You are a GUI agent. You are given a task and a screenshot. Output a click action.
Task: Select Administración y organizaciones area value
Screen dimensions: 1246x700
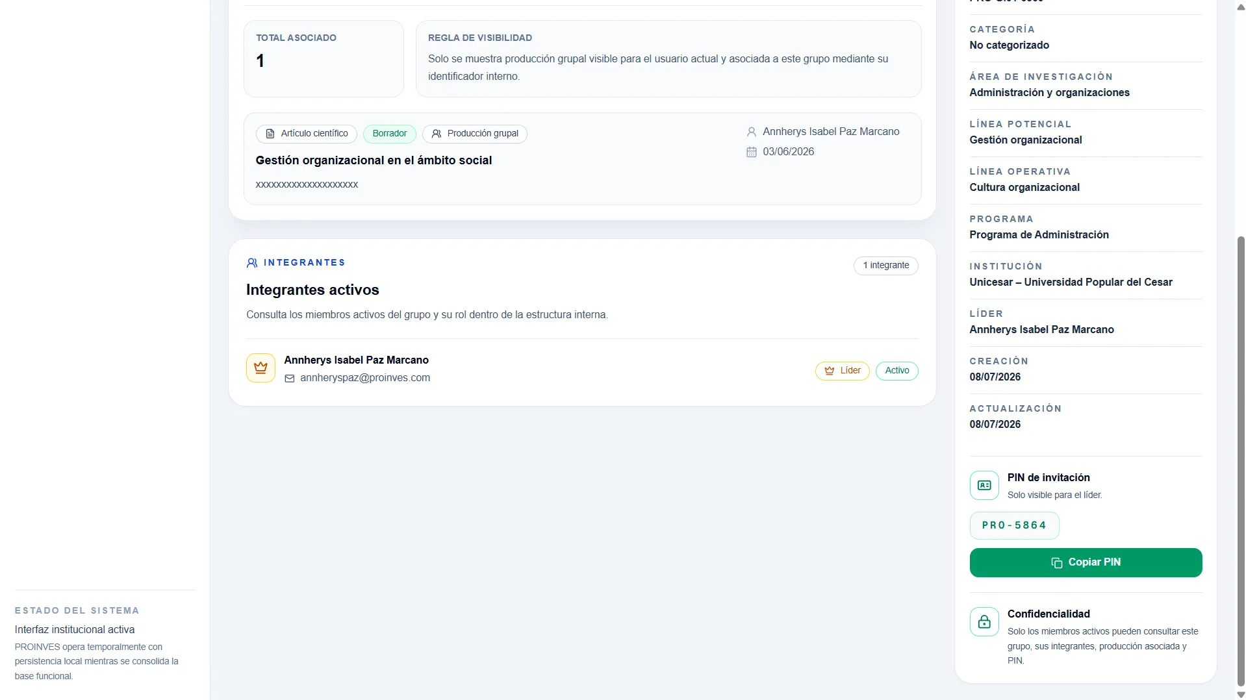pyautogui.click(x=1049, y=93)
